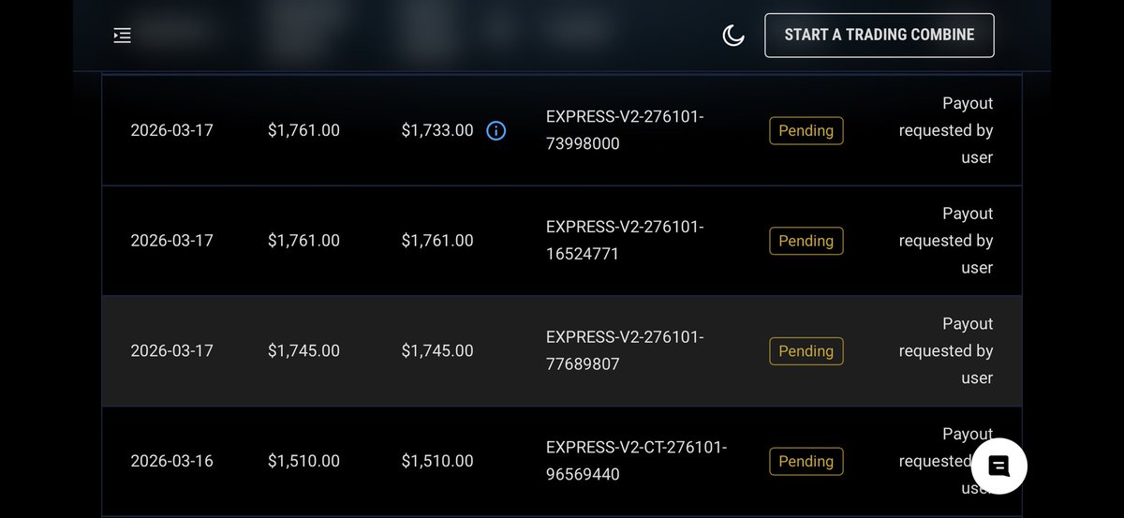Open info icon next to $1,733.00
Image resolution: width=1124 pixels, height=518 pixels.
tap(496, 131)
